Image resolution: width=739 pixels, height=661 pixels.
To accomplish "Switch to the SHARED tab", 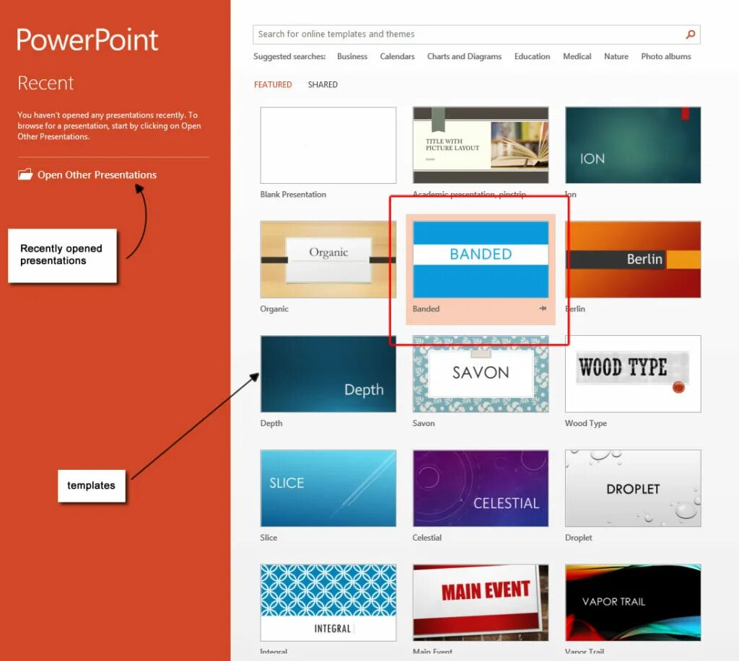I will [323, 84].
